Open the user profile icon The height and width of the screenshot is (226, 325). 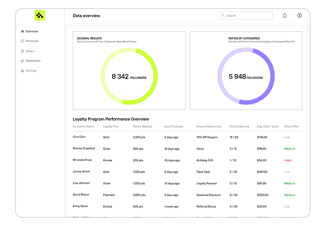click(x=299, y=16)
